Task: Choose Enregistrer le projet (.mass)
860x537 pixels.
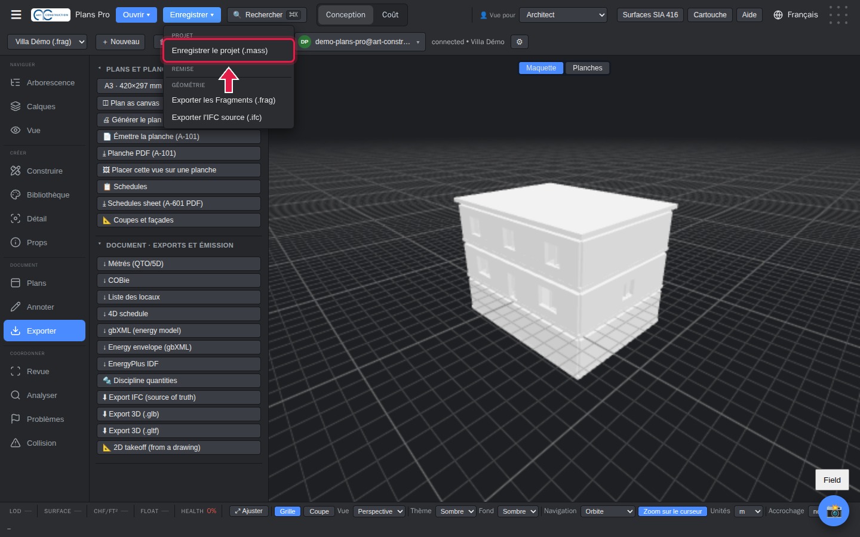Action: coord(229,51)
